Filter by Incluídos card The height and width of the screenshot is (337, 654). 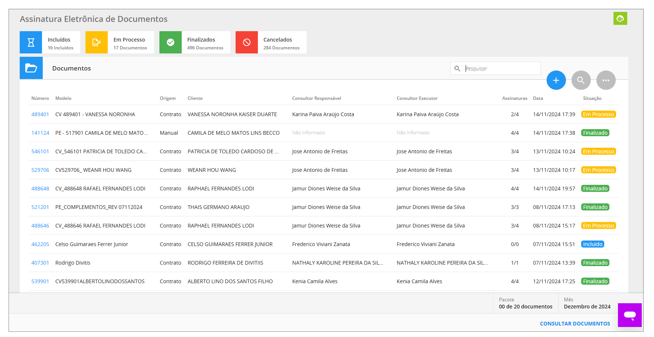(50, 42)
